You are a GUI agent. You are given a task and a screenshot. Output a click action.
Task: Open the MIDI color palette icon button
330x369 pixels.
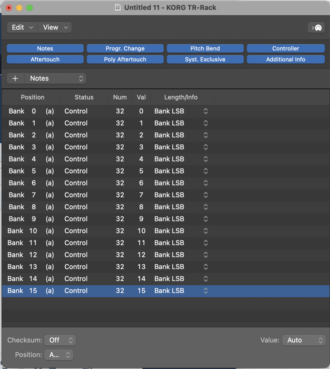point(316,28)
